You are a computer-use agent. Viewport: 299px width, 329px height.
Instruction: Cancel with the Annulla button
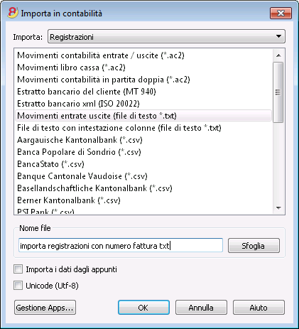point(201,308)
